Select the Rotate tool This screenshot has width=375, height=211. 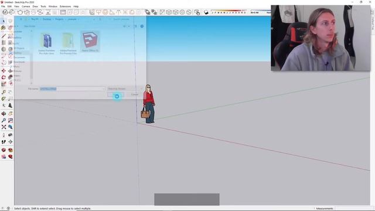coord(4,77)
